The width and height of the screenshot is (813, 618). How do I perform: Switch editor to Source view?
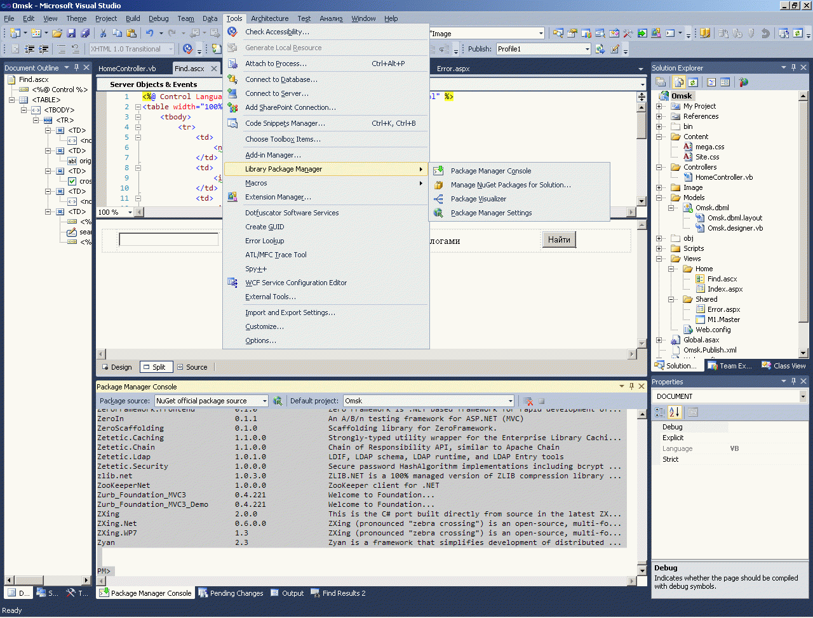click(192, 367)
